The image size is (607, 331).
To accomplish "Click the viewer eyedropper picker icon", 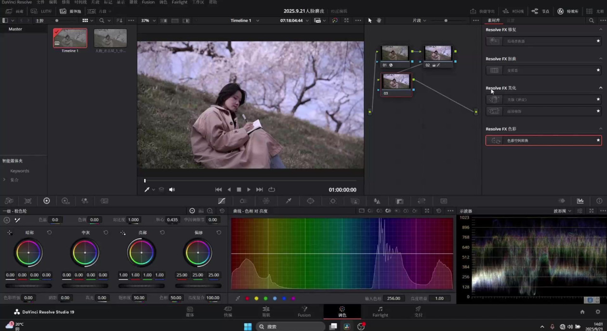I will pos(147,190).
